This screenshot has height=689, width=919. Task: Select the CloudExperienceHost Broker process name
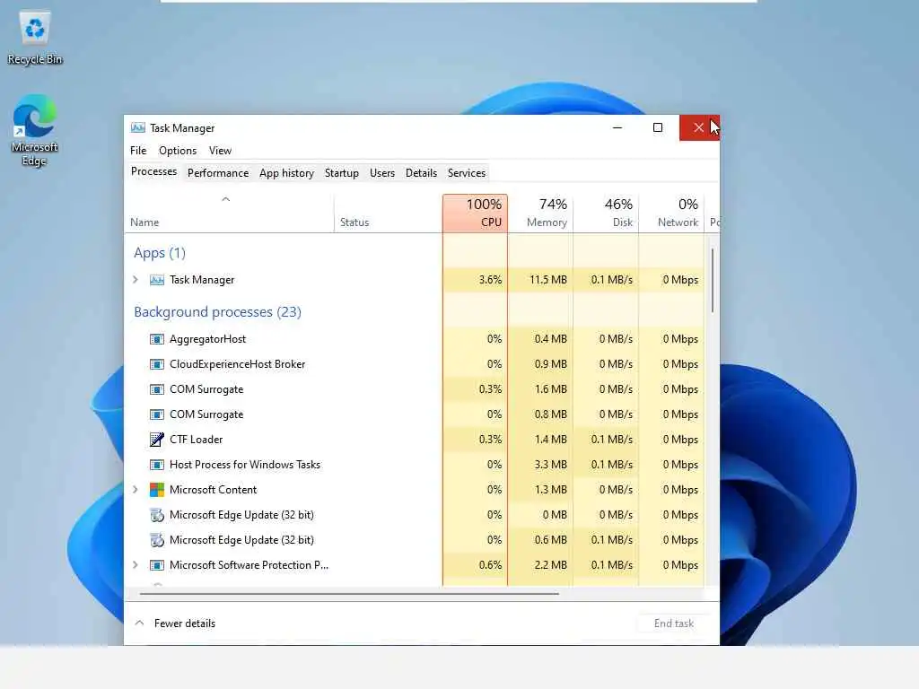point(237,364)
